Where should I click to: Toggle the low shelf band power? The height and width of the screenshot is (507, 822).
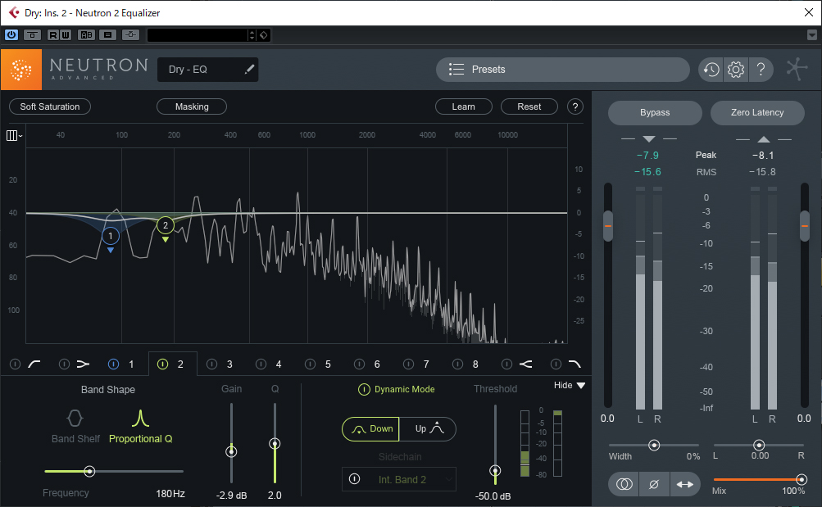pos(64,364)
